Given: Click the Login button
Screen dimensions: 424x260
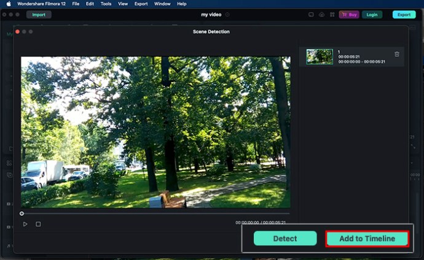Looking at the screenshot, I should click(372, 15).
